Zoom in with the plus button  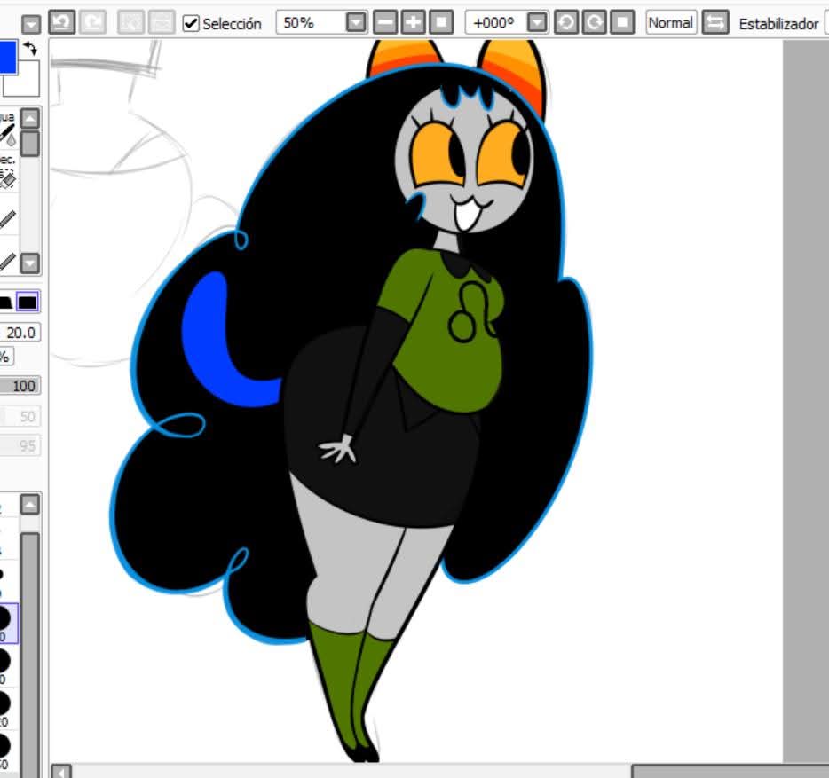414,23
